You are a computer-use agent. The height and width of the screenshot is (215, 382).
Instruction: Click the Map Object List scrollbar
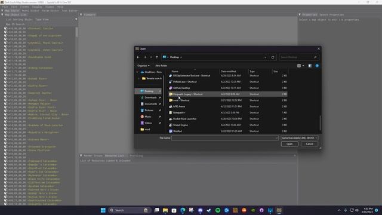tap(76, 32)
